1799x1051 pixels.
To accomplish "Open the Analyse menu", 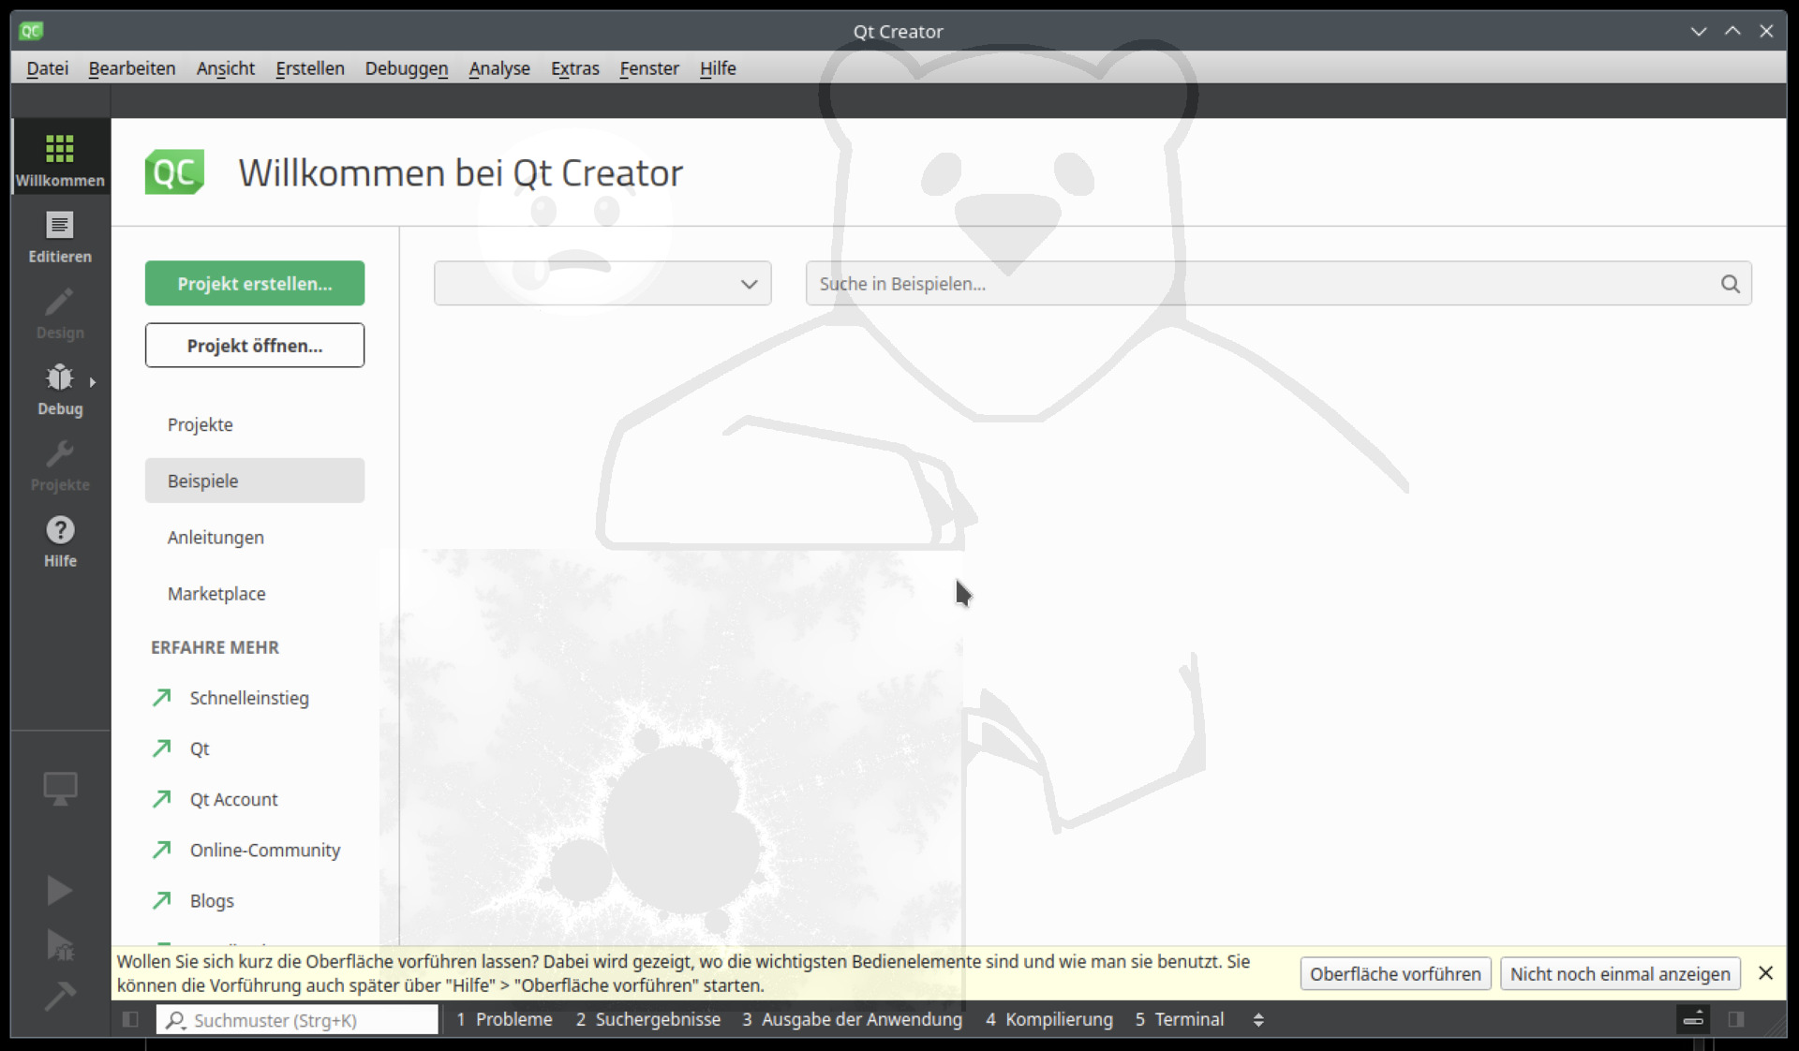I will click(499, 68).
